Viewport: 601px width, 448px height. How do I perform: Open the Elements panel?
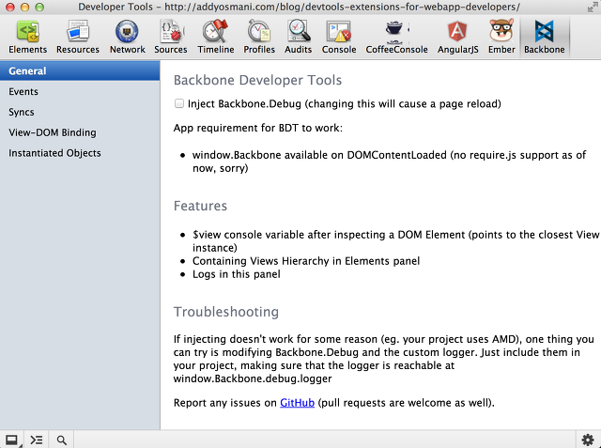pos(27,38)
